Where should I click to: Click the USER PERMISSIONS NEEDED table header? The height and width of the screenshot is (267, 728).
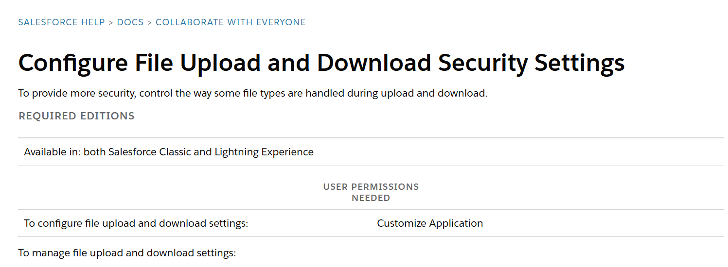pos(371,192)
